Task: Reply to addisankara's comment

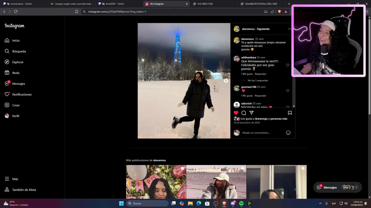Action: [x=261, y=74]
